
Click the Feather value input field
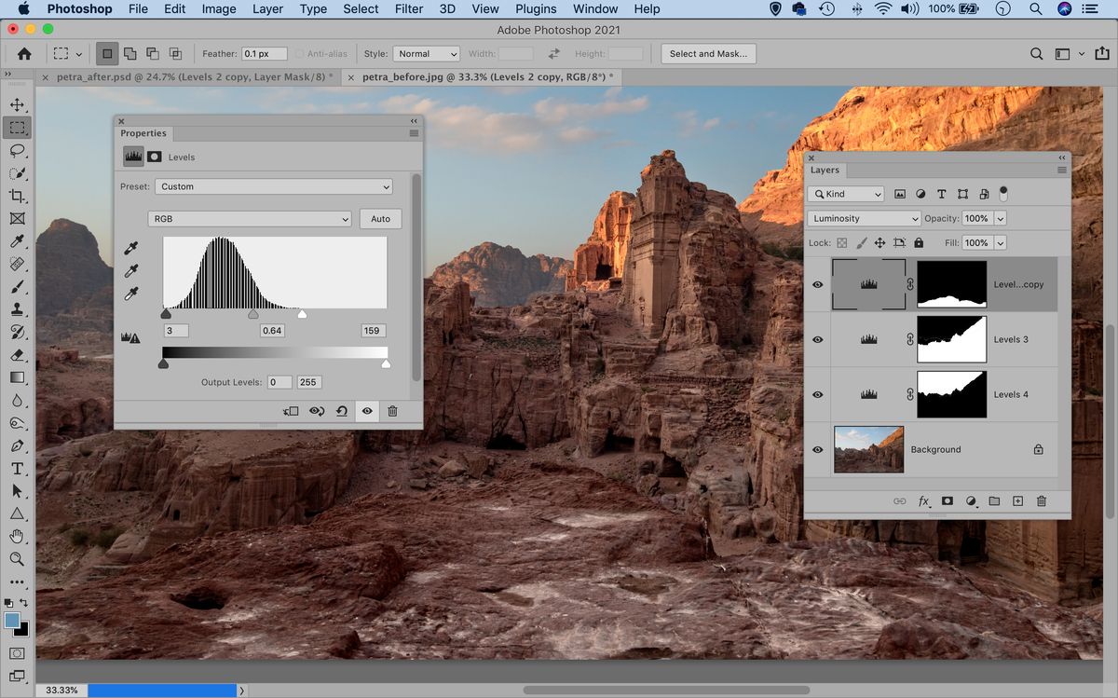(x=264, y=53)
